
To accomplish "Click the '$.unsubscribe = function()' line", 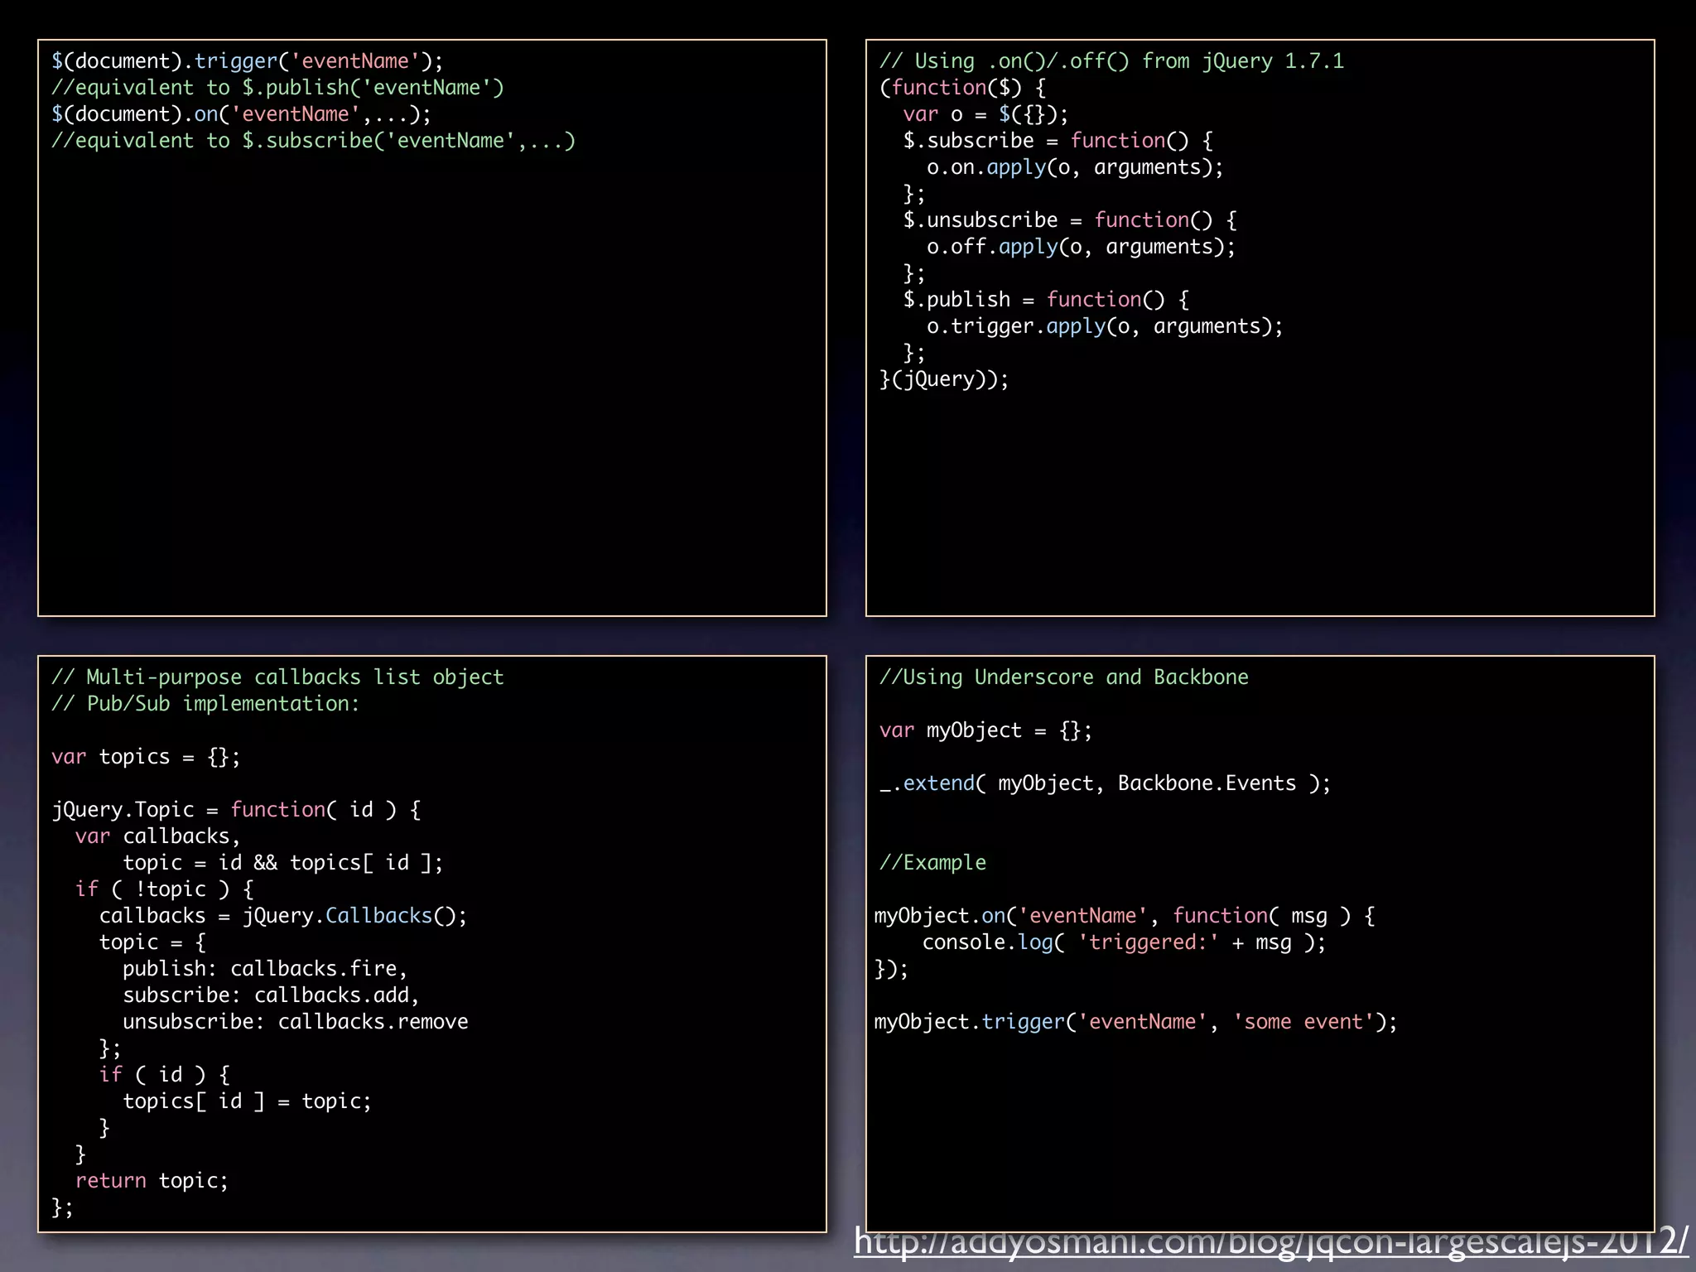I will click(x=1069, y=220).
